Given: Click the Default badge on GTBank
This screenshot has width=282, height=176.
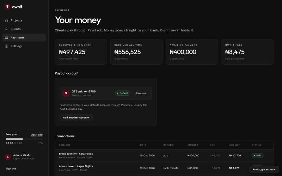Looking at the screenshot, I should click(122, 93).
